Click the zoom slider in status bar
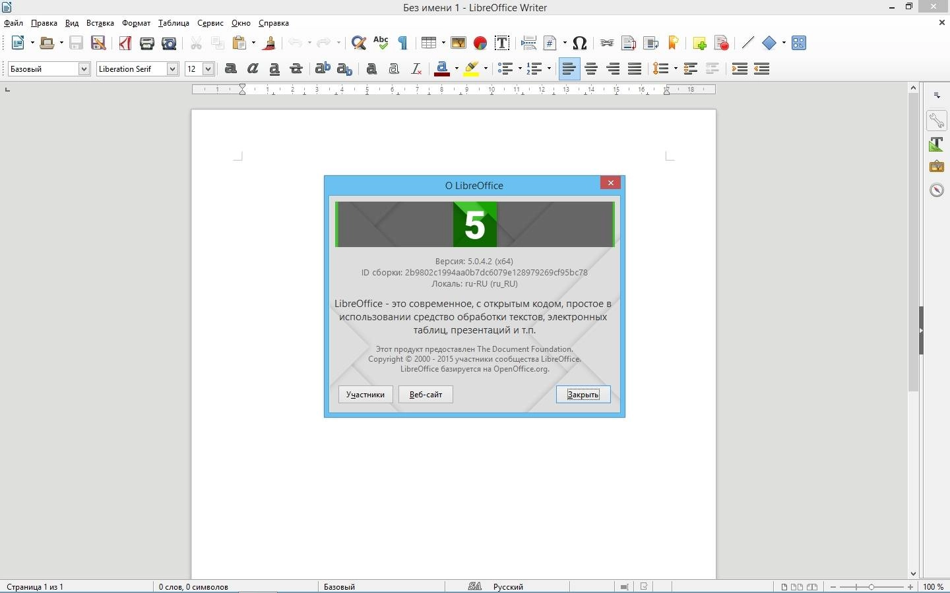The image size is (950, 593). pyautogui.click(x=871, y=586)
